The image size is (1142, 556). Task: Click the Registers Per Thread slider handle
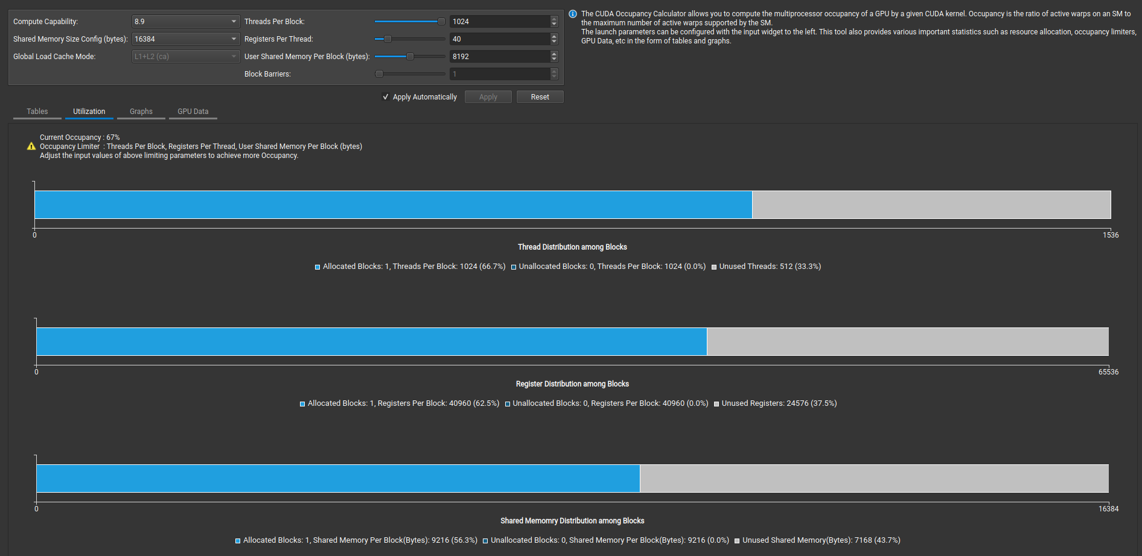[388, 39]
